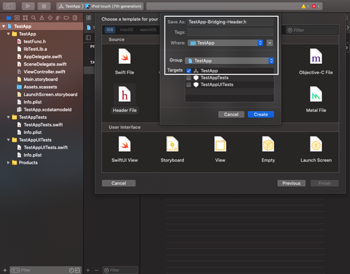This screenshot has height=274, width=350.
Task: Check the TestAppUITests target checkbox
Action: [188, 84]
